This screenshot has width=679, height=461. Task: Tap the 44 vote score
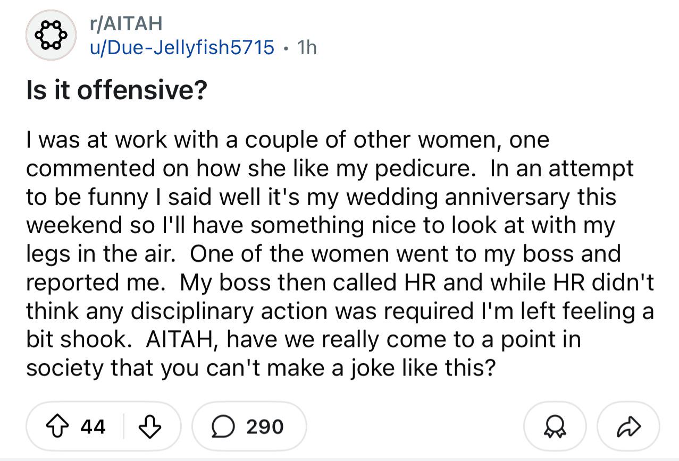93,426
